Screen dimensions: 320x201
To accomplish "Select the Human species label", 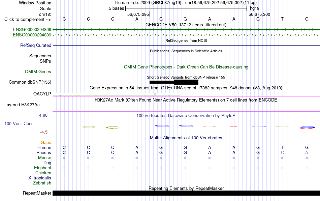I will (x=44, y=147).
